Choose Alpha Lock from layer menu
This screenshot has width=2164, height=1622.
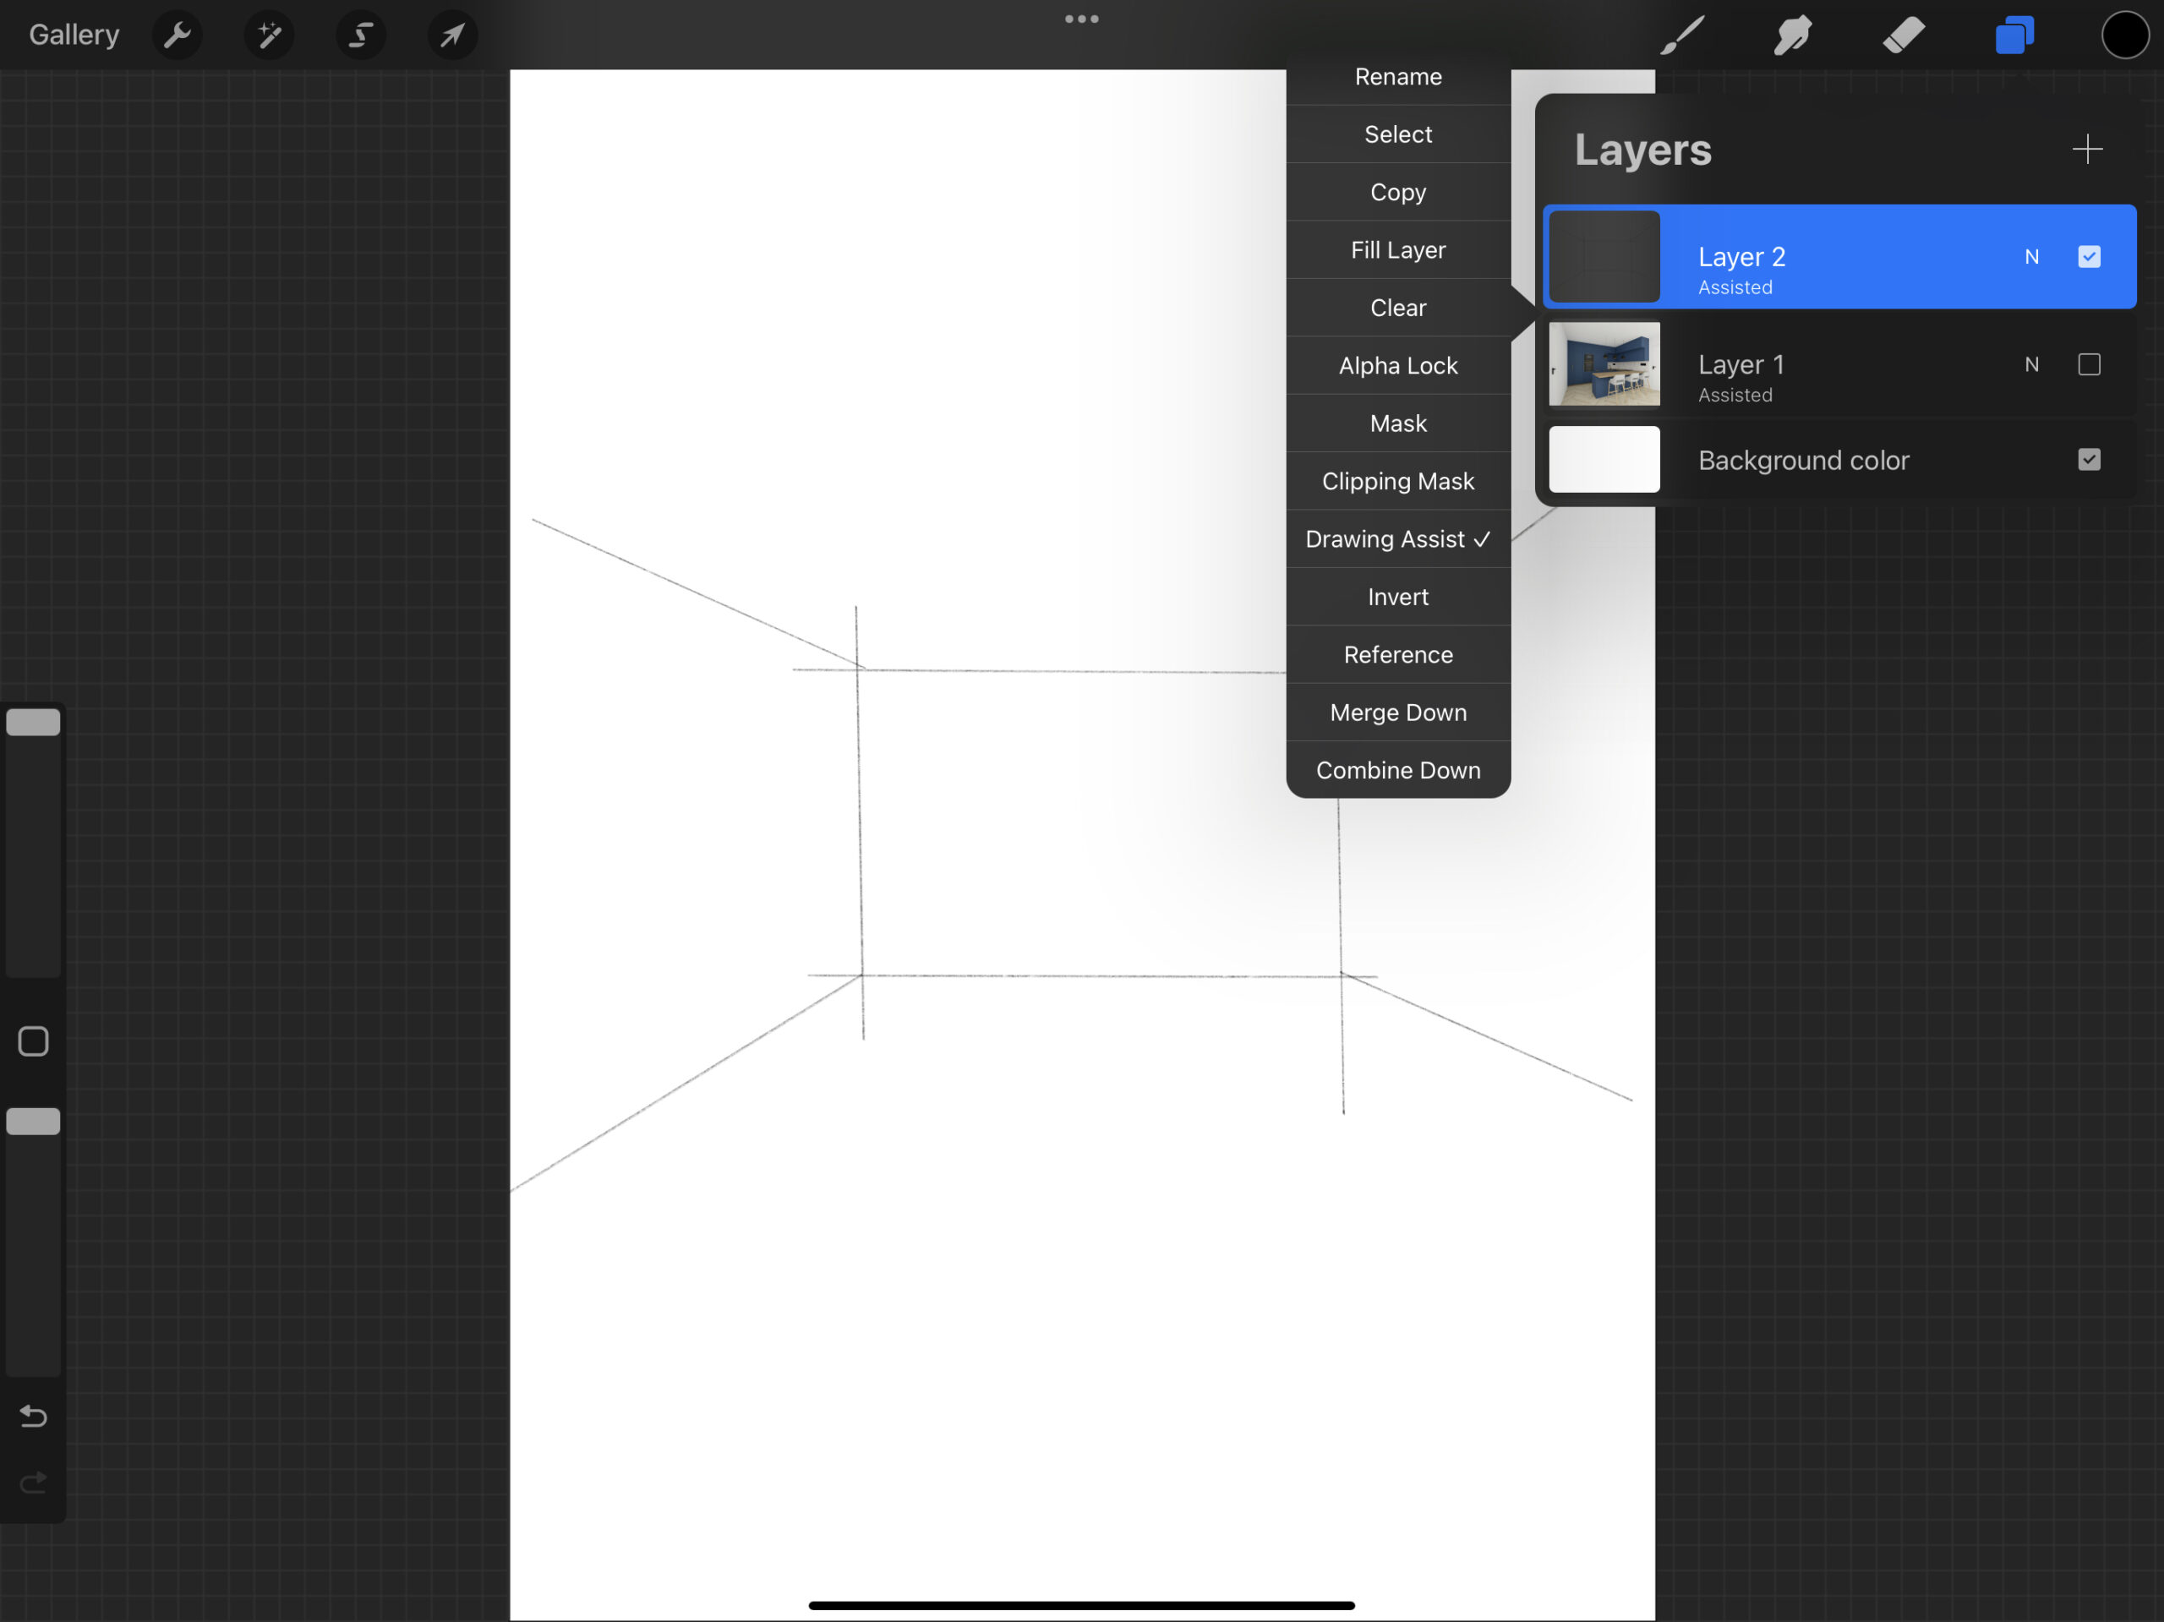click(1398, 366)
